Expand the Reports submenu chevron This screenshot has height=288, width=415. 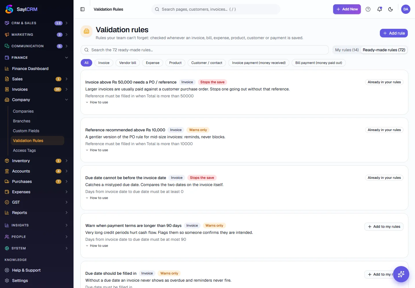67,213
